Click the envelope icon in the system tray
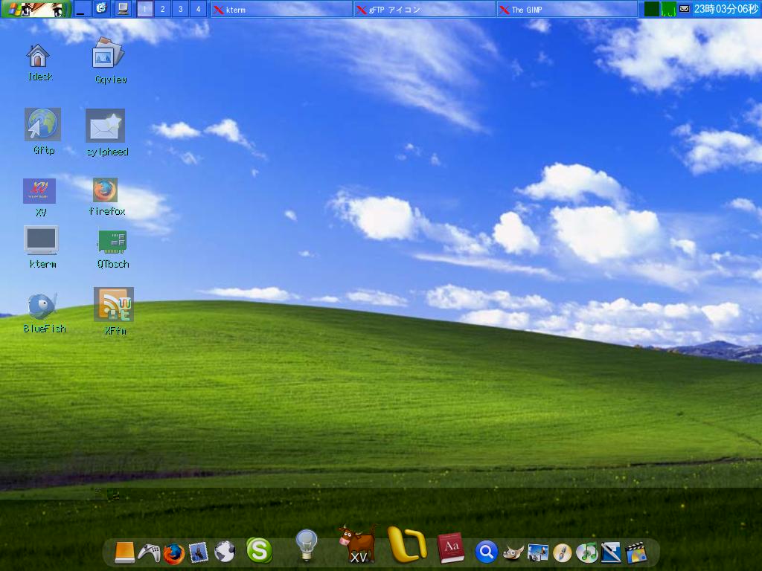Image resolution: width=762 pixels, height=571 pixels. (684, 9)
